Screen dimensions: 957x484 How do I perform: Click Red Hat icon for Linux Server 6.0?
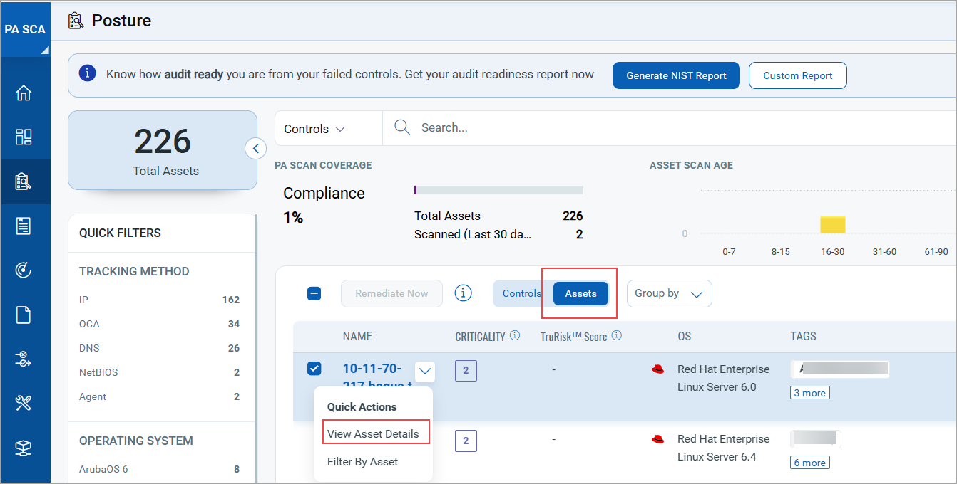coord(657,369)
